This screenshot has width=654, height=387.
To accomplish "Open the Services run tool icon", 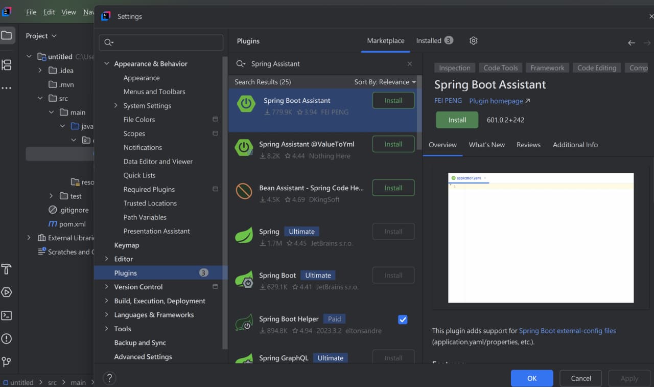I will [x=7, y=292].
